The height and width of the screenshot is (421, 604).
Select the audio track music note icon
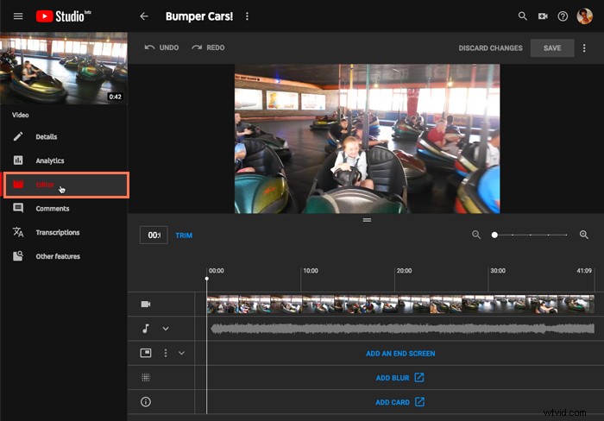tap(146, 329)
